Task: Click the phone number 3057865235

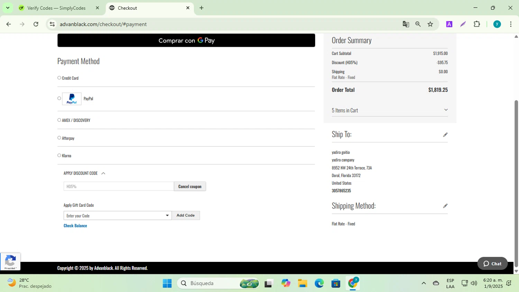Action: pos(341,191)
